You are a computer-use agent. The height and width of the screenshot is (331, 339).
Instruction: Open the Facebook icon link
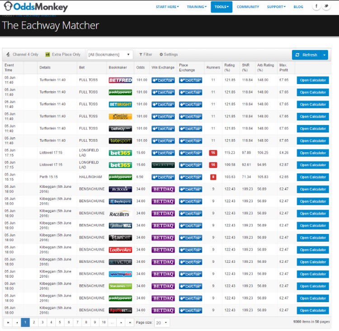point(316,6)
